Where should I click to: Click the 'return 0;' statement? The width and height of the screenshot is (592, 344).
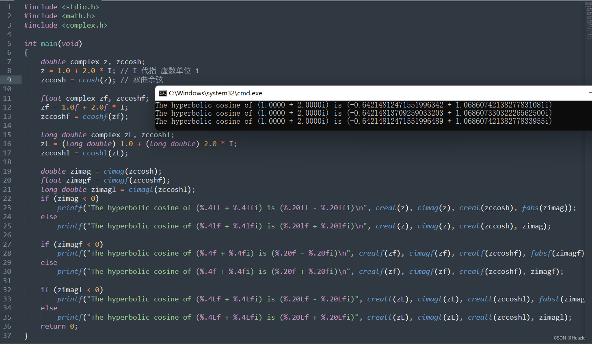59,326
